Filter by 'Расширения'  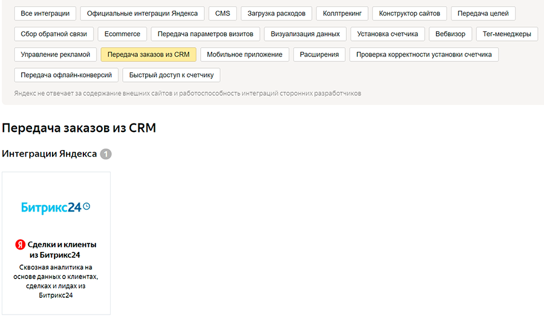pos(320,54)
